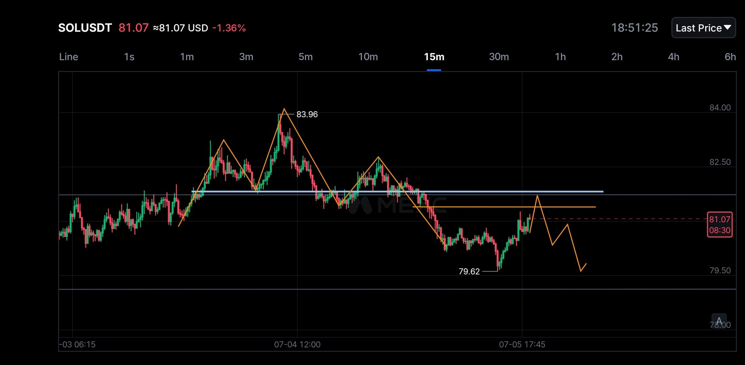Image resolution: width=745 pixels, height=365 pixels.
Task: Click the 81.07 last price in header
Action: pyautogui.click(x=133, y=28)
